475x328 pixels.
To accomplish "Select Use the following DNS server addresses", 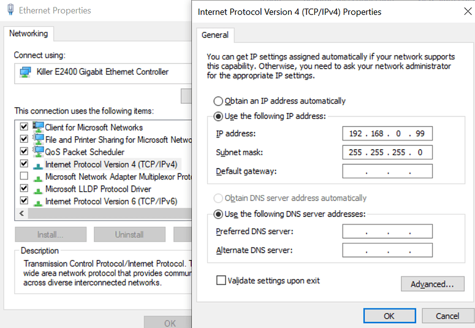I will [x=218, y=215].
